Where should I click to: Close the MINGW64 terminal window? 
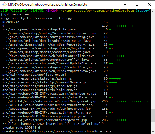(149, 4)
